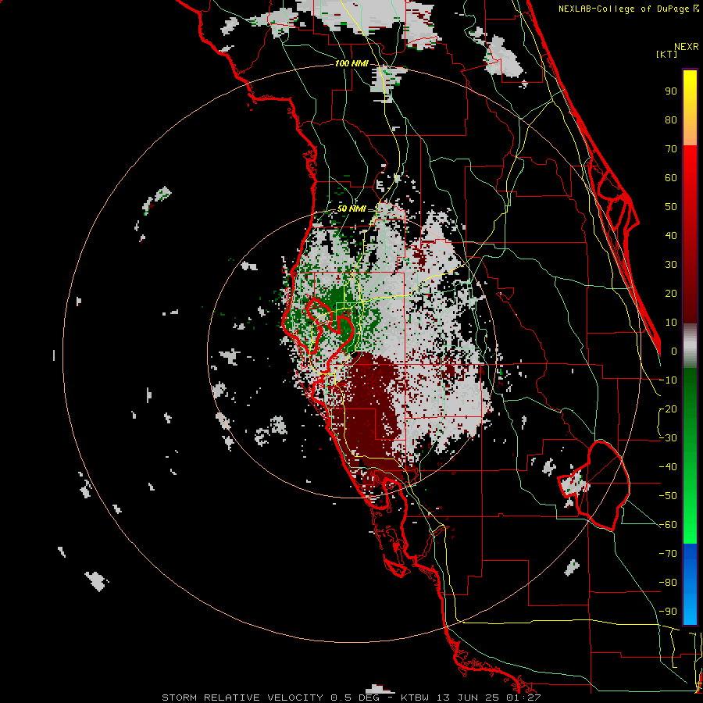Click the positive 30 scale value
This screenshot has height=703, width=703.
click(x=671, y=265)
